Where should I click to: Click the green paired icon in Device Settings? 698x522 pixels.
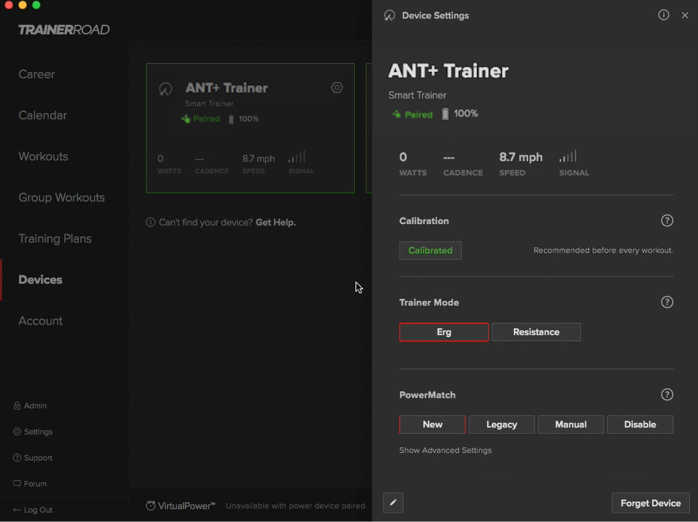(396, 115)
